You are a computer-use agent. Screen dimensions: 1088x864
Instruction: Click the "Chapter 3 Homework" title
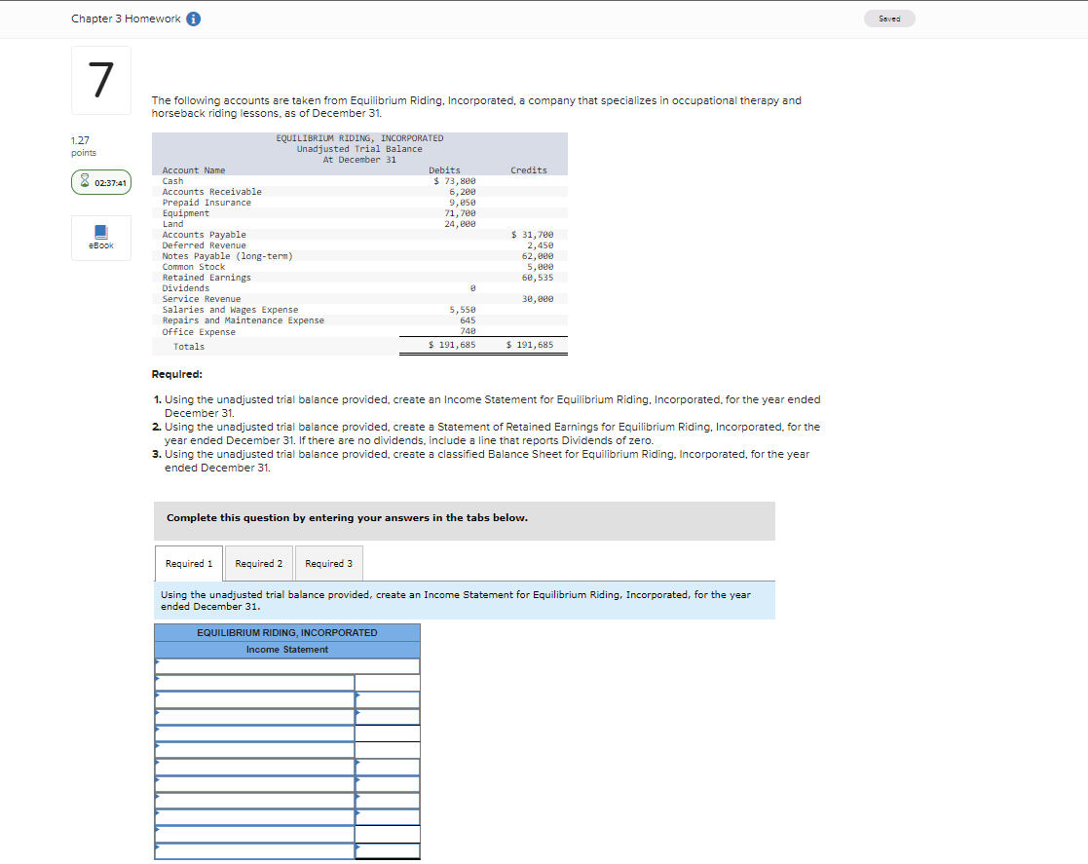(x=126, y=19)
